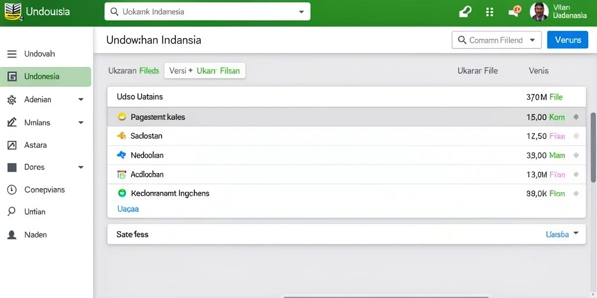Select the Nedoolan row

(346, 155)
